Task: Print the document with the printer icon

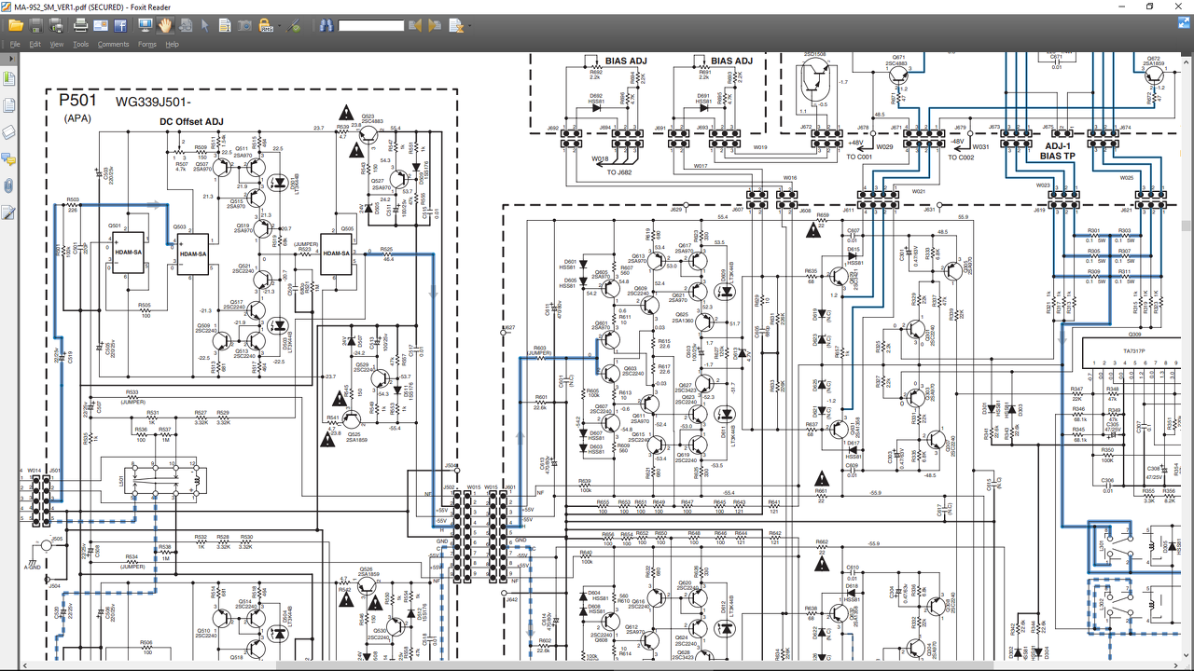Action: [80, 25]
